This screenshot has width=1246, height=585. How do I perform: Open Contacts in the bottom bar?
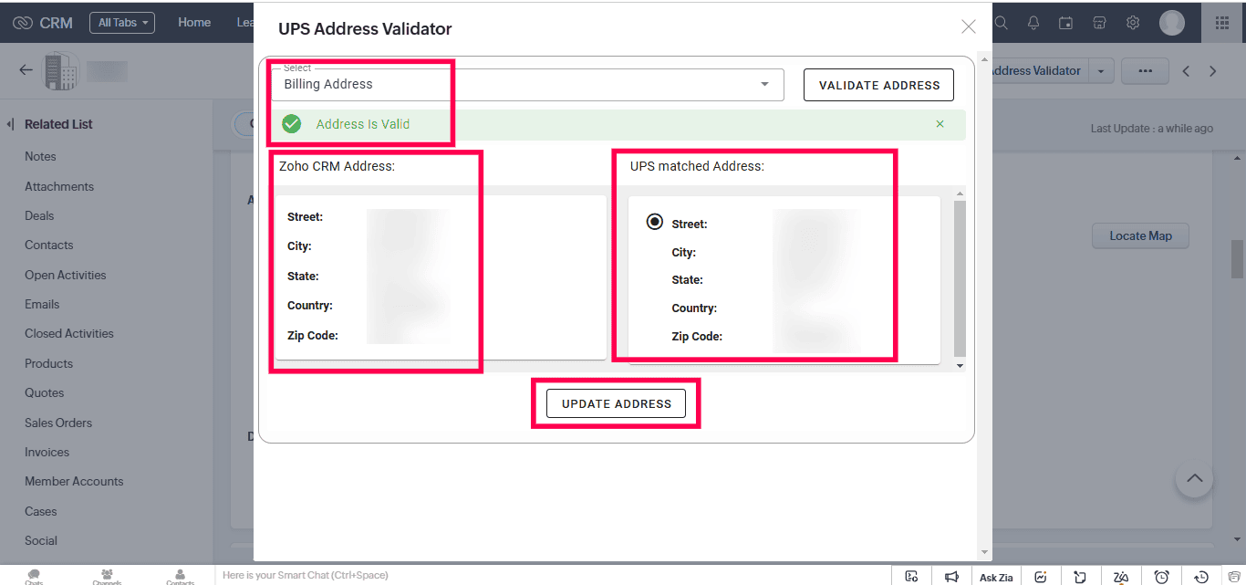coord(180,576)
